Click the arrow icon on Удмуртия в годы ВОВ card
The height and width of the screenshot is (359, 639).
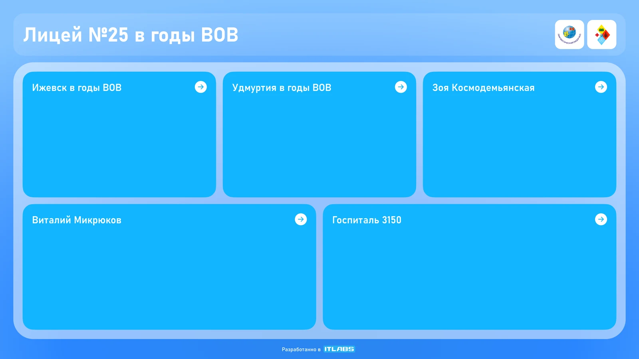[401, 87]
